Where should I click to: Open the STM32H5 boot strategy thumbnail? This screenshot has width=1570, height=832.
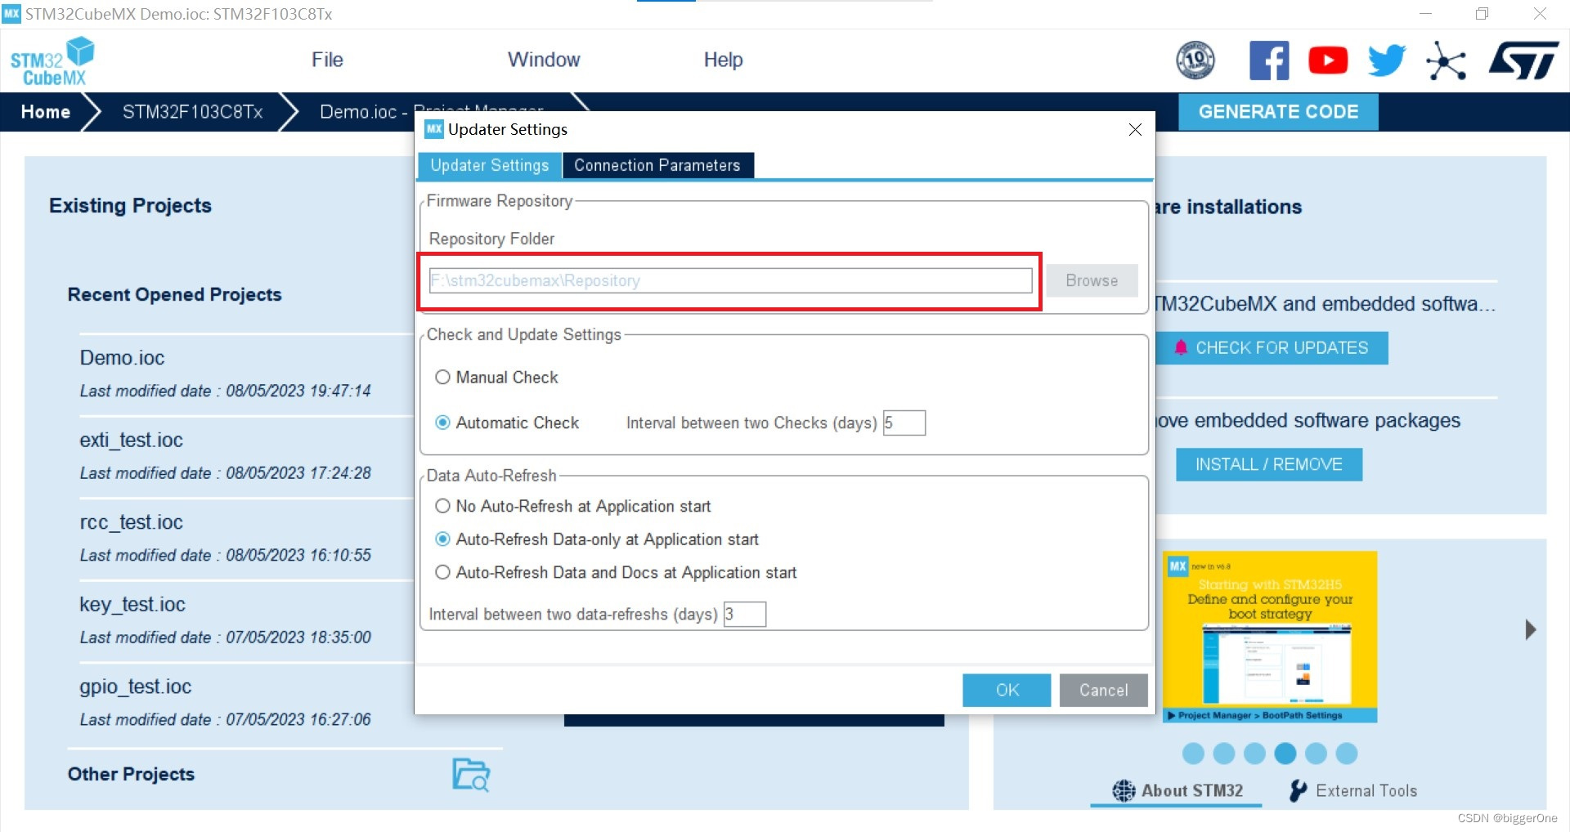point(1270,637)
